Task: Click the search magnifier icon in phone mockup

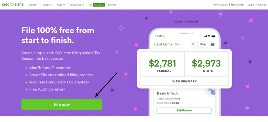Action: coord(193,44)
